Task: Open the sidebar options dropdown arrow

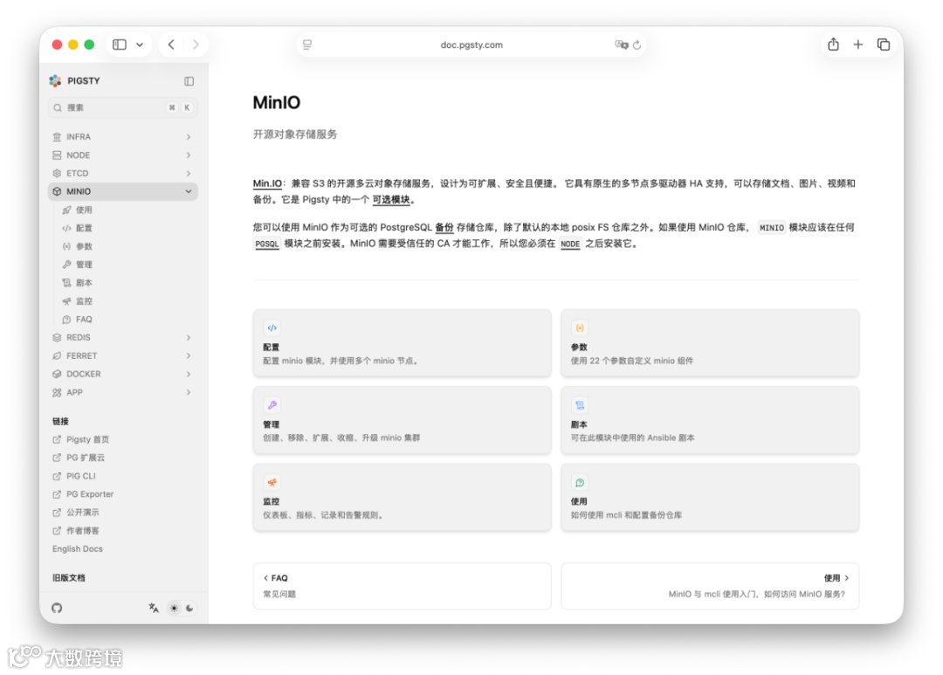Action: [140, 45]
